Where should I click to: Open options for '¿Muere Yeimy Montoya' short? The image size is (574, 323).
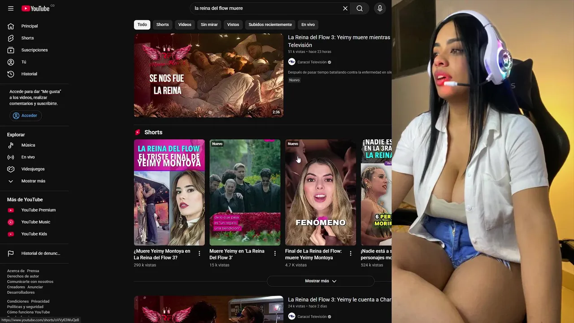point(200,253)
